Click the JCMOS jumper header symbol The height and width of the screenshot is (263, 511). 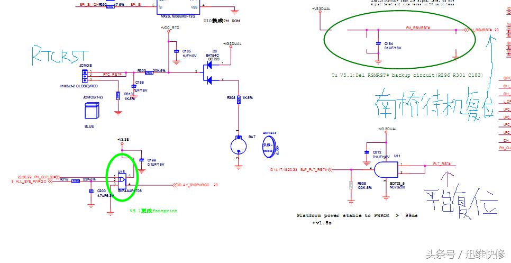coord(85,76)
